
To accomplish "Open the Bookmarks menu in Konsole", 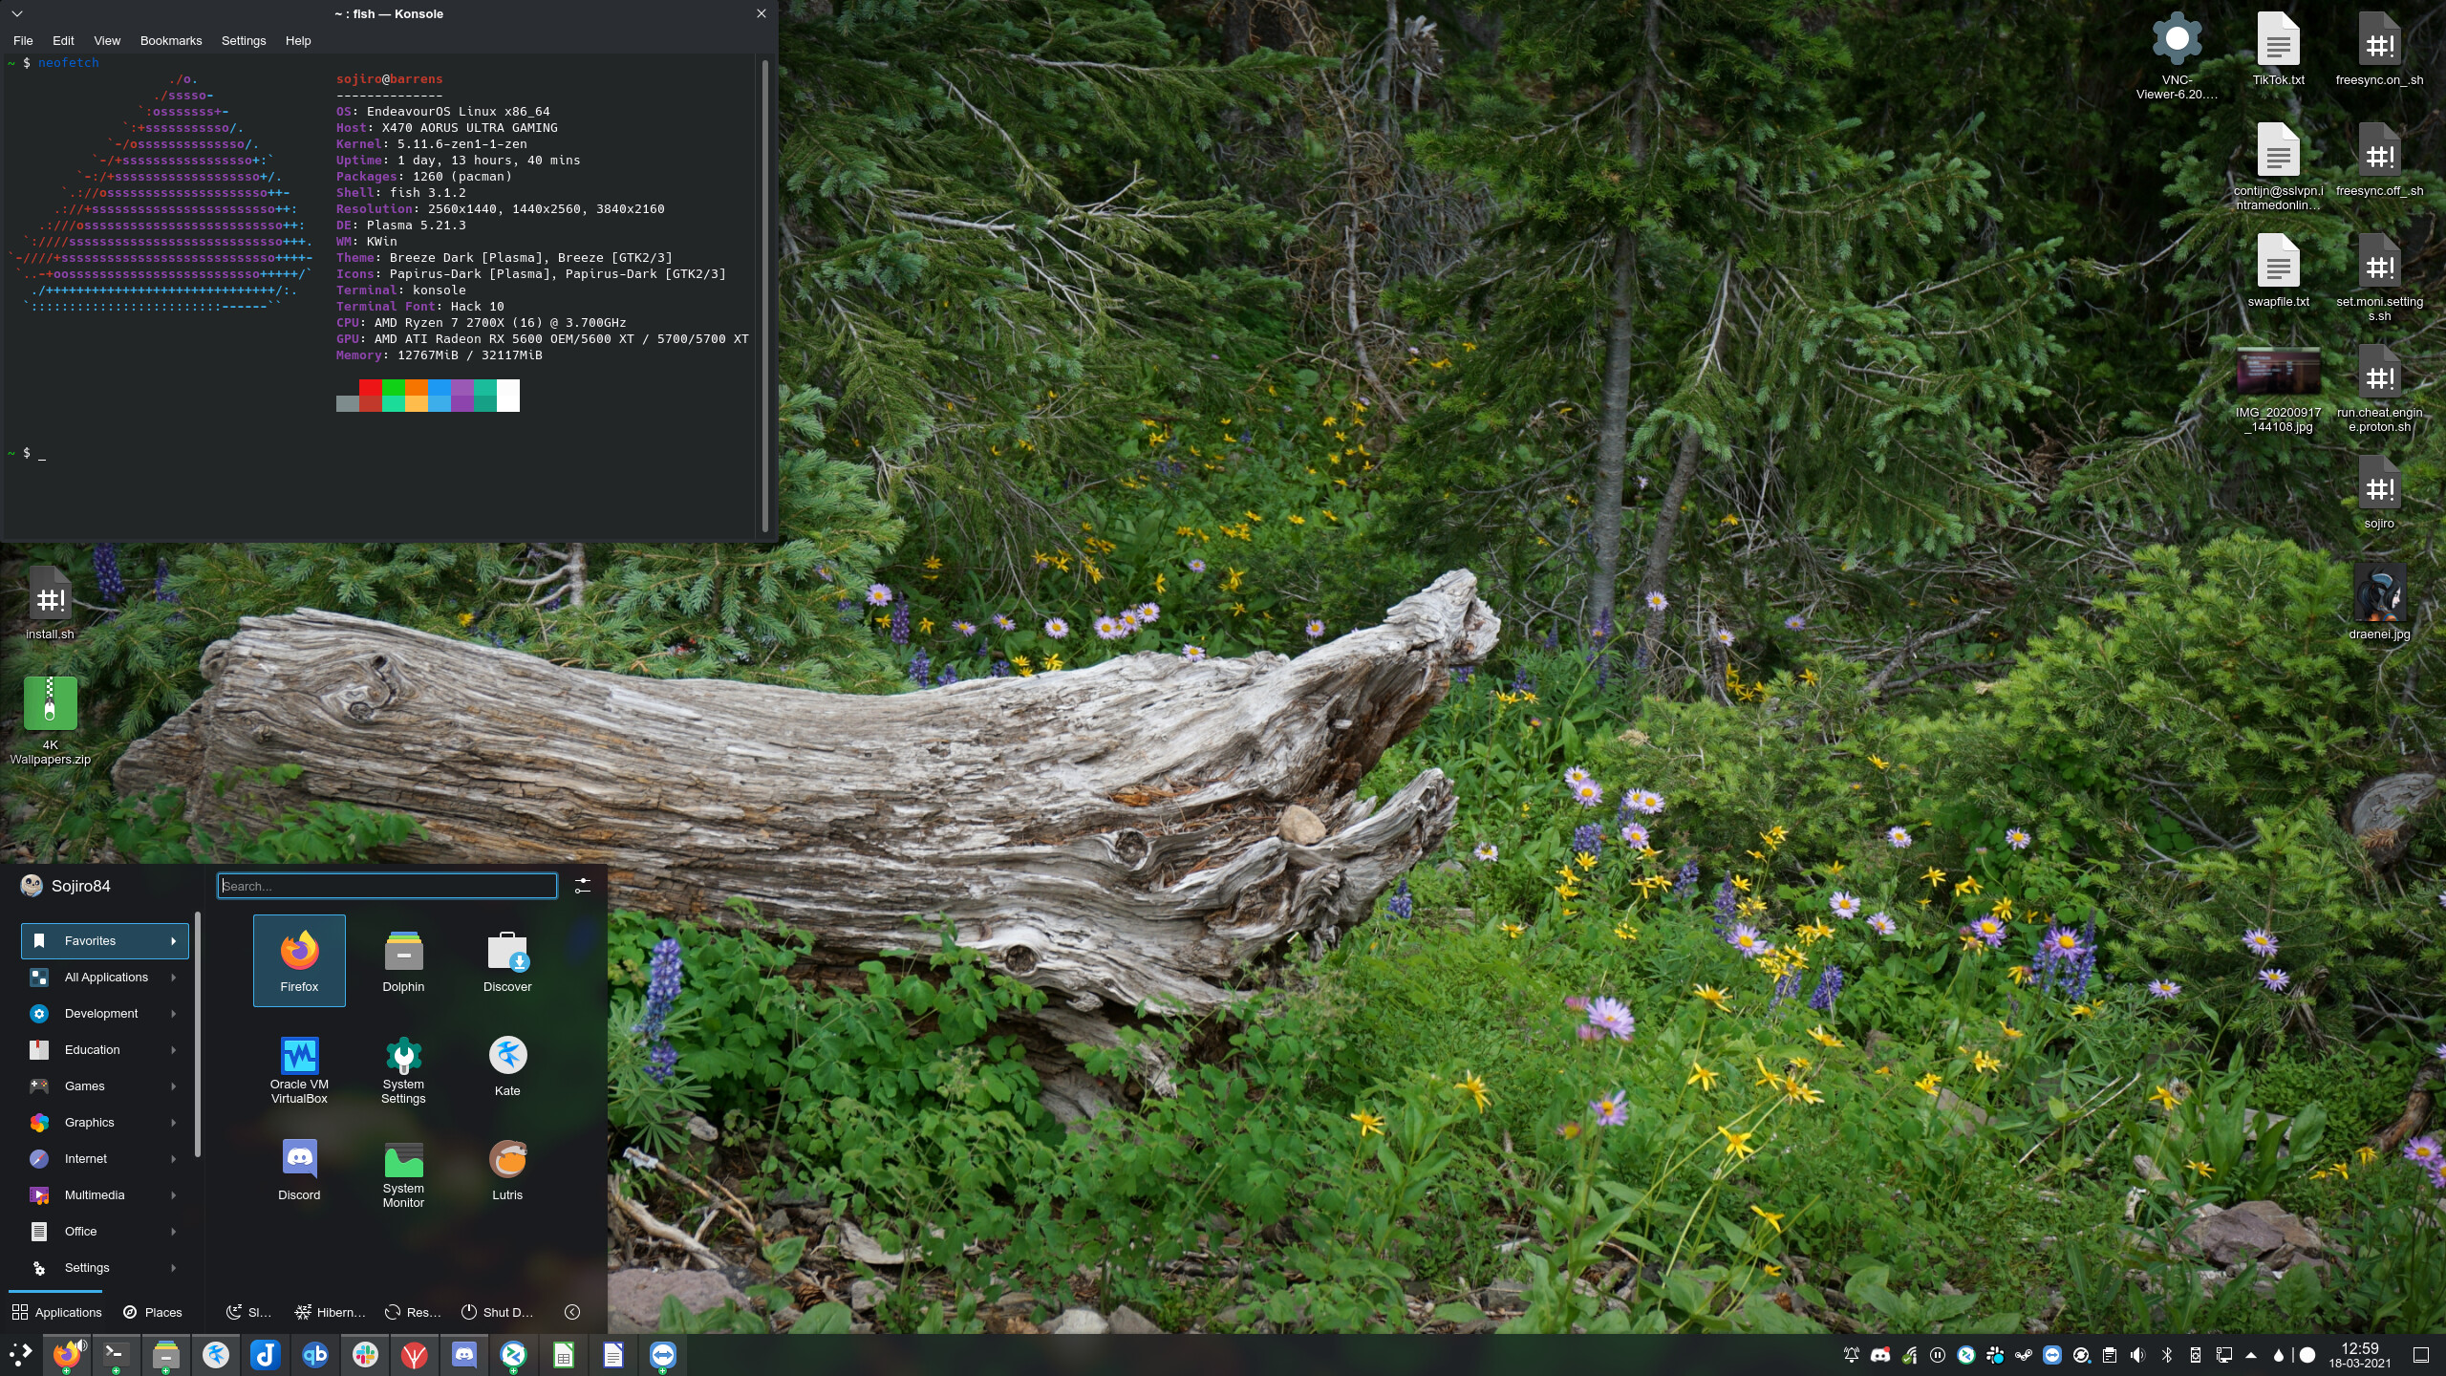I will (x=171, y=41).
